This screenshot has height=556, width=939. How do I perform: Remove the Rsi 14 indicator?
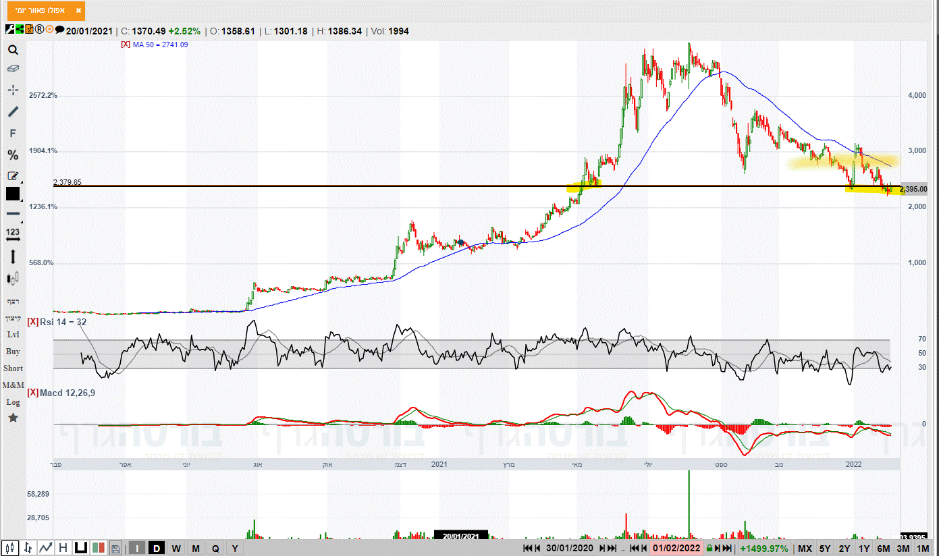point(32,322)
